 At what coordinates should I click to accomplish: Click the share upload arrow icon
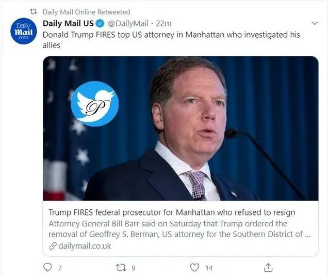click(268, 268)
